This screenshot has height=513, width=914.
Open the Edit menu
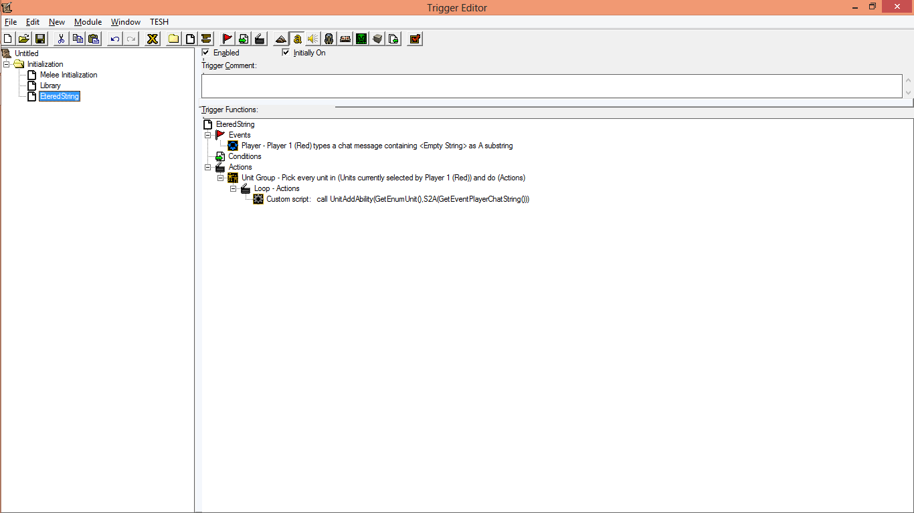[33, 22]
